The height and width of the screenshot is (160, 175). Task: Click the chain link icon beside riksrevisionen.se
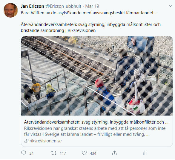click(x=26, y=141)
